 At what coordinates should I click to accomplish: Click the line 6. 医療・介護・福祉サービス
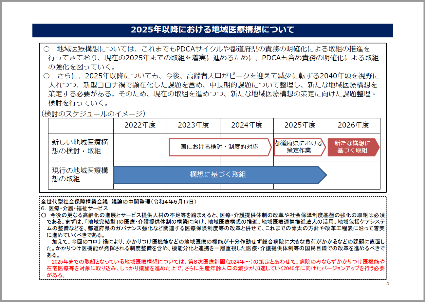[x=74, y=208]
